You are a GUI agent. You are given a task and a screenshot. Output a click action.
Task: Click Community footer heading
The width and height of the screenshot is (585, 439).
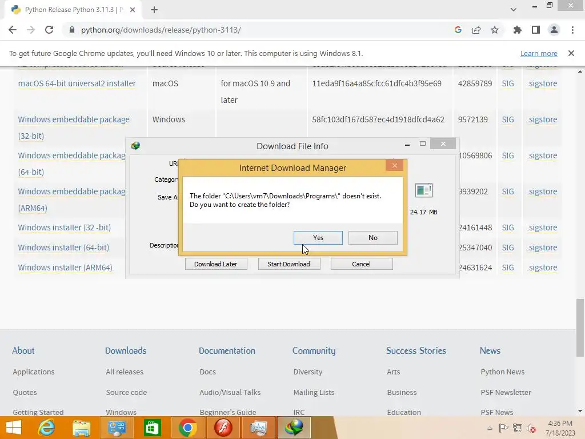[314, 350]
